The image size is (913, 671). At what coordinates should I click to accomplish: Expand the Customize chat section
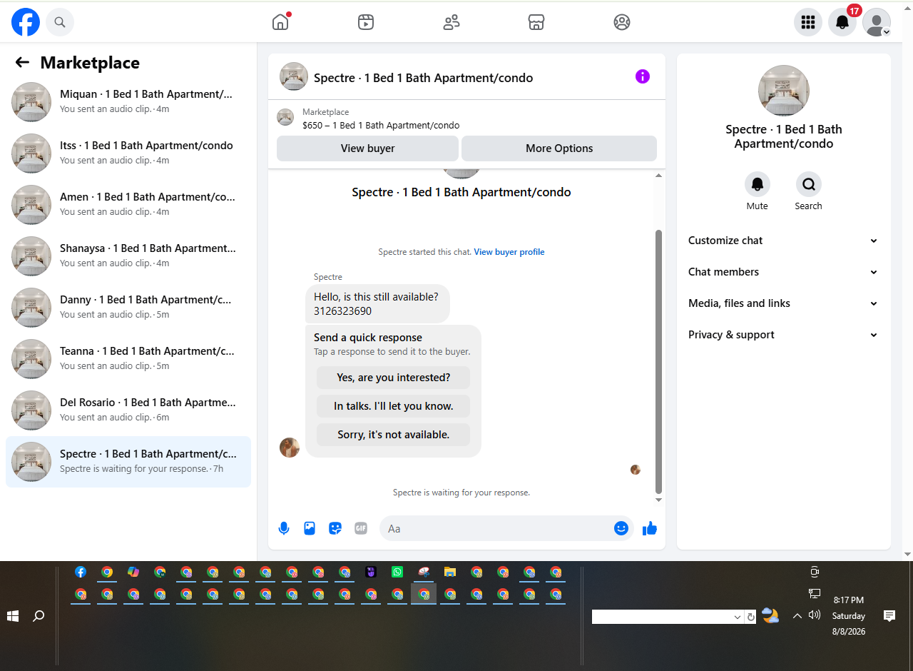click(x=783, y=241)
